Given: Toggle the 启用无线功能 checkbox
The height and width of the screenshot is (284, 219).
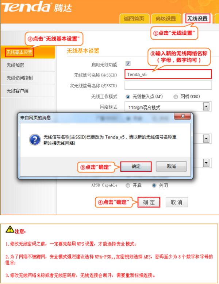Looking at the screenshot, I should click(x=128, y=63).
